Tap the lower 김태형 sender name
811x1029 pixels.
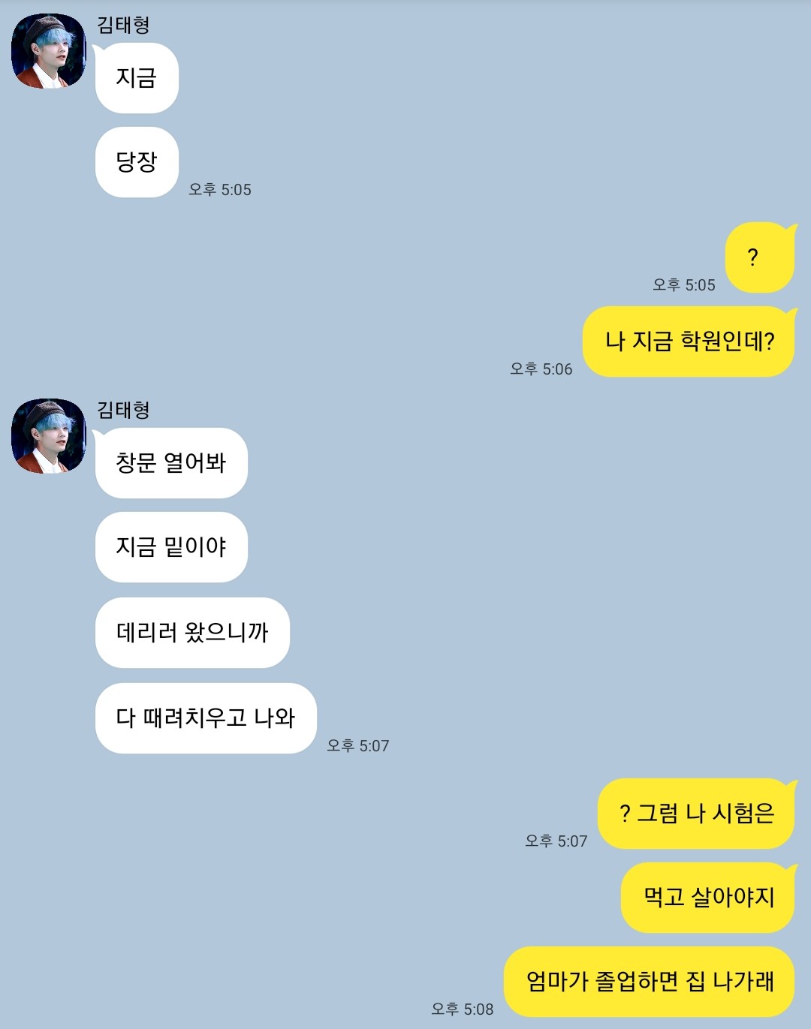pyautogui.click(x=123, y=410)
